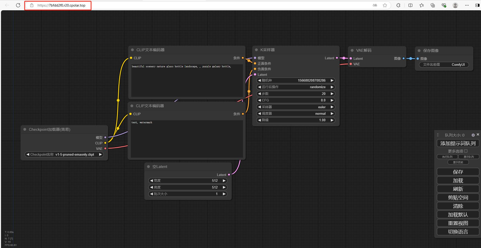Click the 剪贴空间 button
The image size is (481, 248).
458,198
